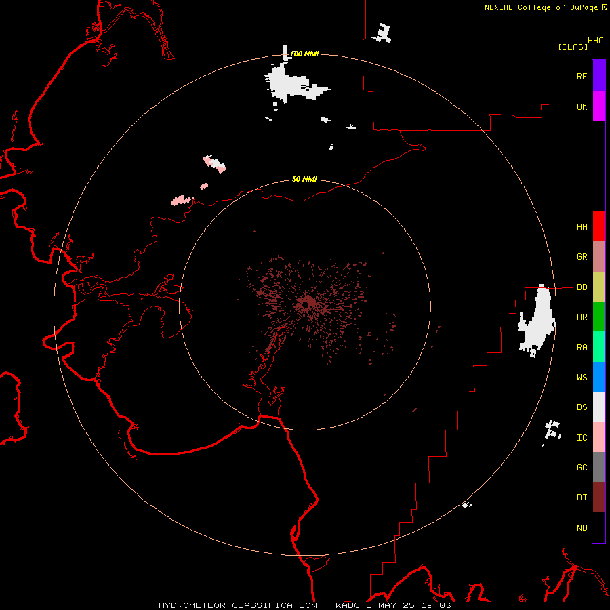Click the NEXLAB-College of DuPage credit text
This screenshot has width=610, height=610.
click(541, 7)
